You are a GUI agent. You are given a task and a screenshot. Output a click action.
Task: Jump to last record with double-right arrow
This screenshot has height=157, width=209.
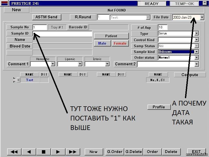pos(73,152)
